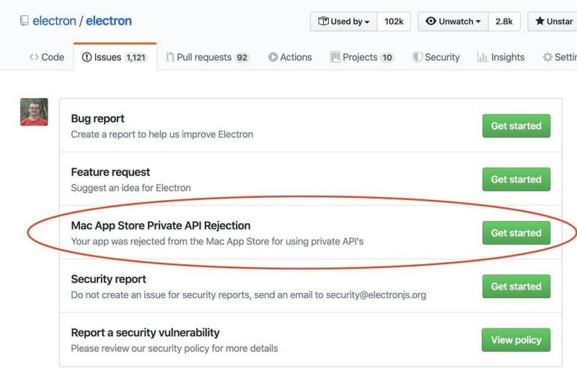Open the Insights tab
577x374 pixels.
pyautogui.click(x=507, y=57)
